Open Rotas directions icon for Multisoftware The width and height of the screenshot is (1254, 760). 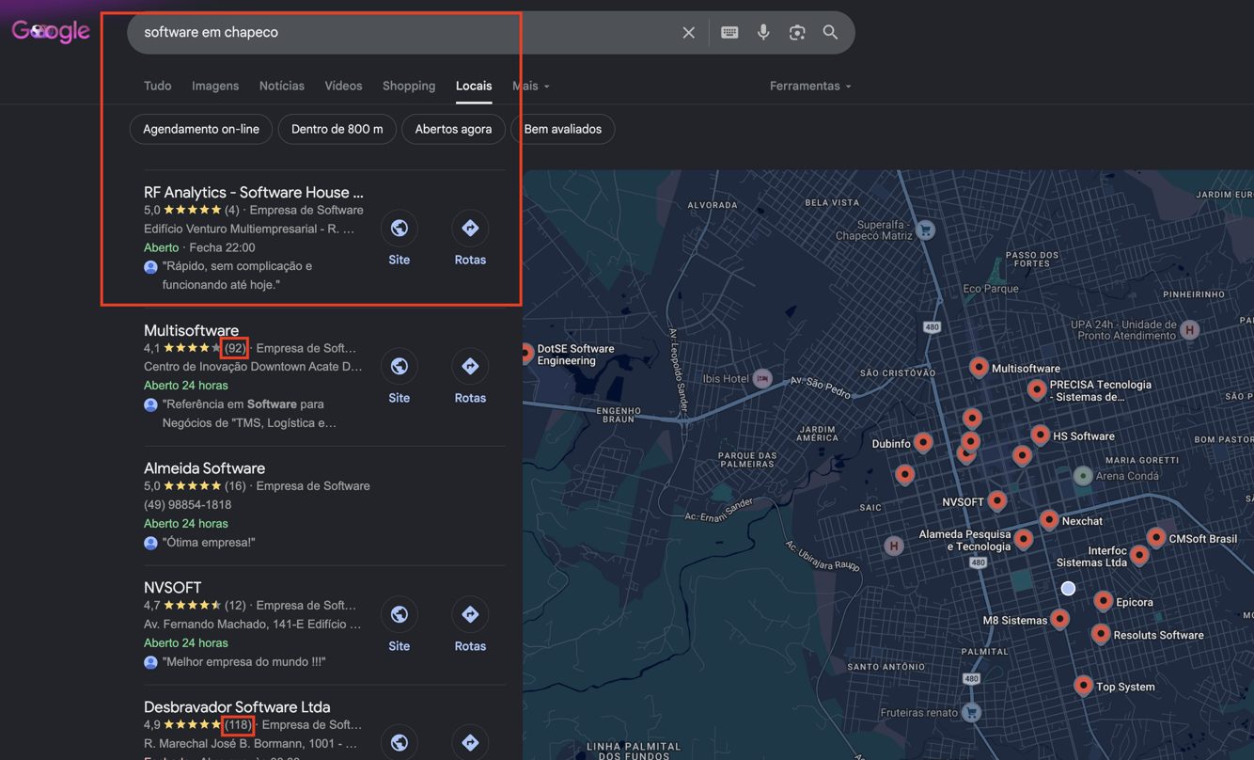(470, 366)
